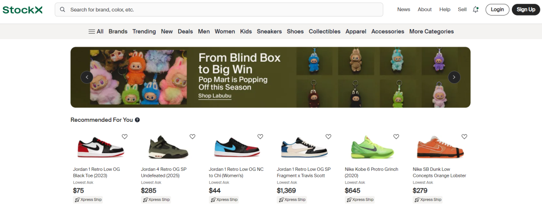Image resolution: width=542 pixels, height=209 pixels.
Task: Favorite Jordan 1 NC to Chi with heart
Action: 260,137
